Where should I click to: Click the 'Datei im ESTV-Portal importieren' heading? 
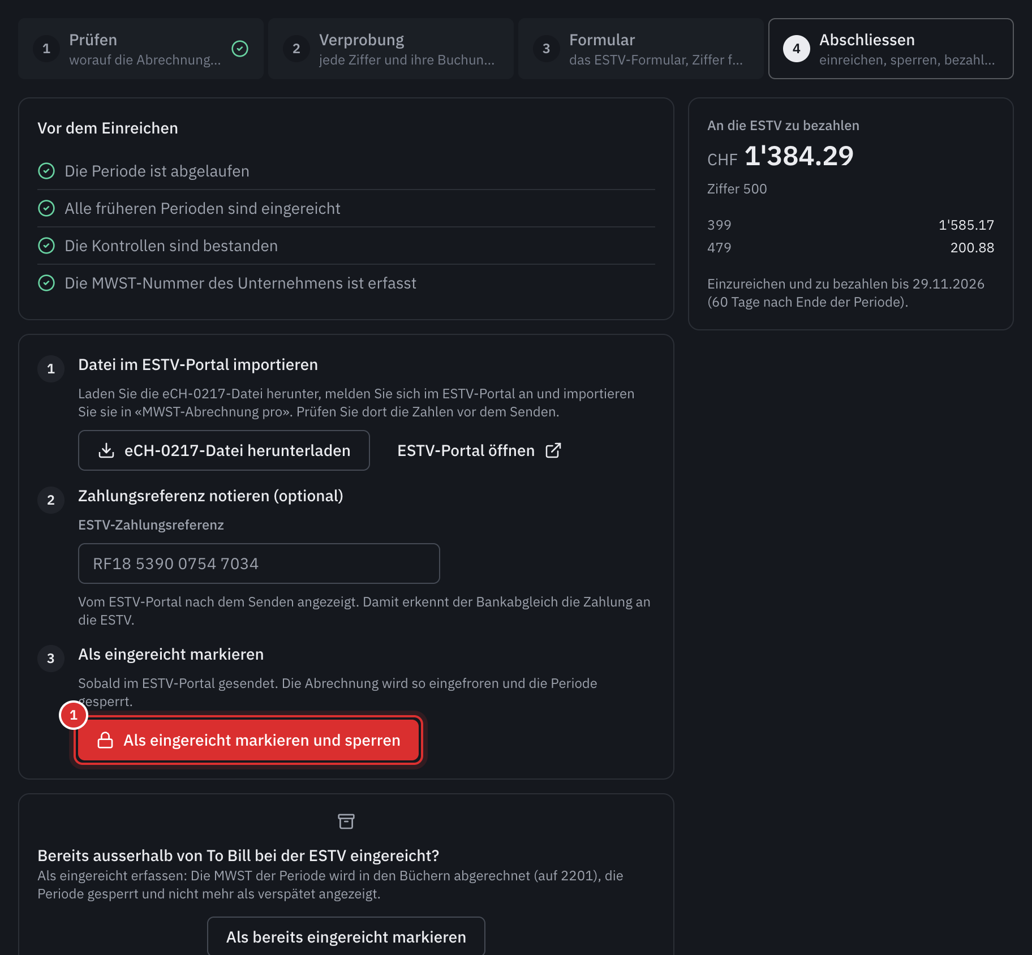point(198,365)
